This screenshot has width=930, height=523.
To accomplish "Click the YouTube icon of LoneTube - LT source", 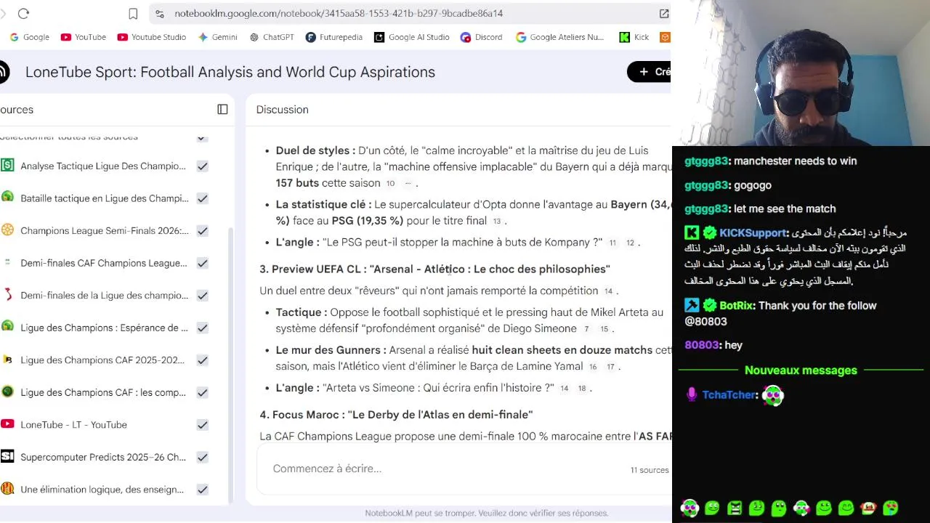I will click(x=7, y=424).
